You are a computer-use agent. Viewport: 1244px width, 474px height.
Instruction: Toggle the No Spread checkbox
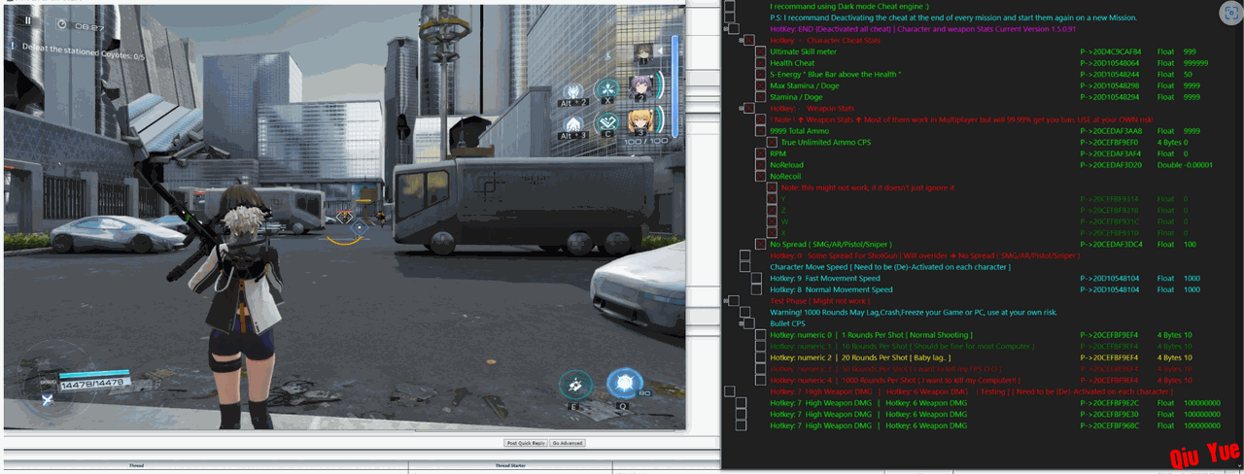[x=761, y=245]
